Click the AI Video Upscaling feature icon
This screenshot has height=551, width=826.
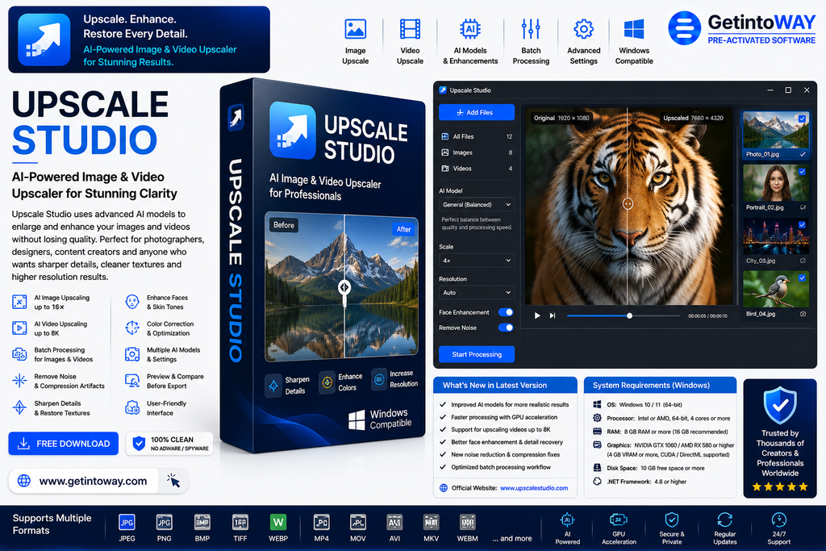click(x=19, y=328)
